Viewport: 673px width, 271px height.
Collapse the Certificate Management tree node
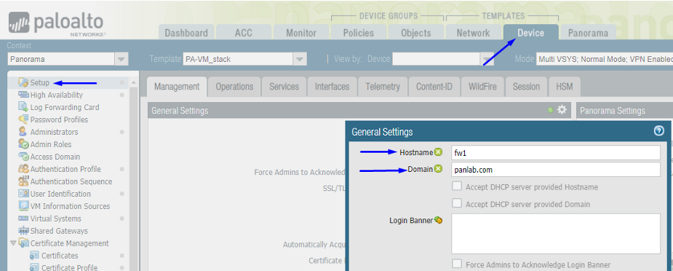click(x=13, y=243)
